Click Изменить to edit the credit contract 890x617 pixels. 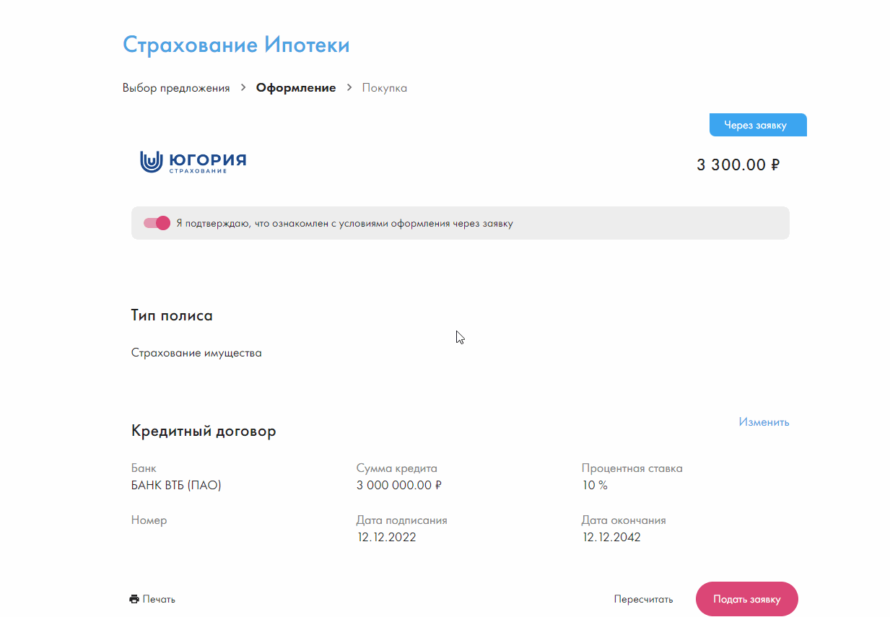point(764,421)
